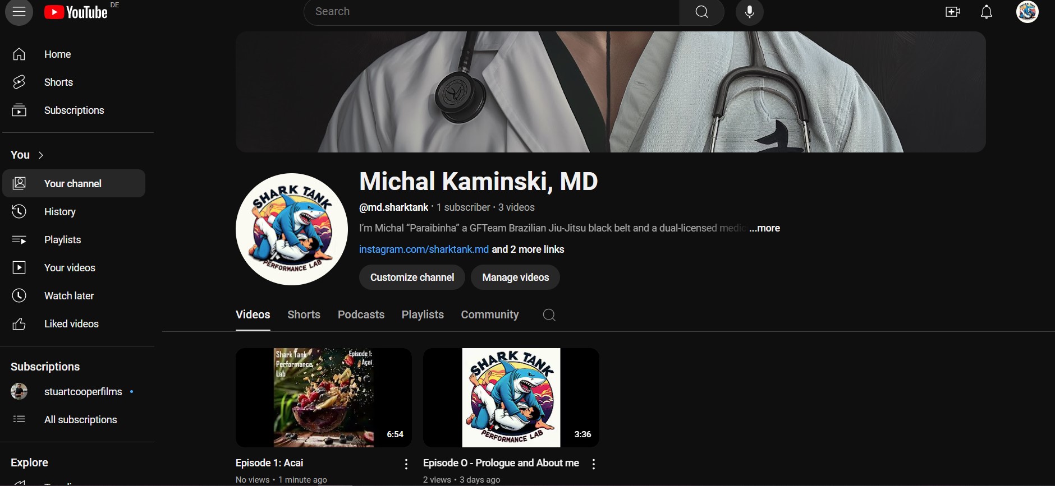The width and height of the screenshot is (1055, 486).
Task: Open the Create video icon
Action: click(x=952, y=12)
